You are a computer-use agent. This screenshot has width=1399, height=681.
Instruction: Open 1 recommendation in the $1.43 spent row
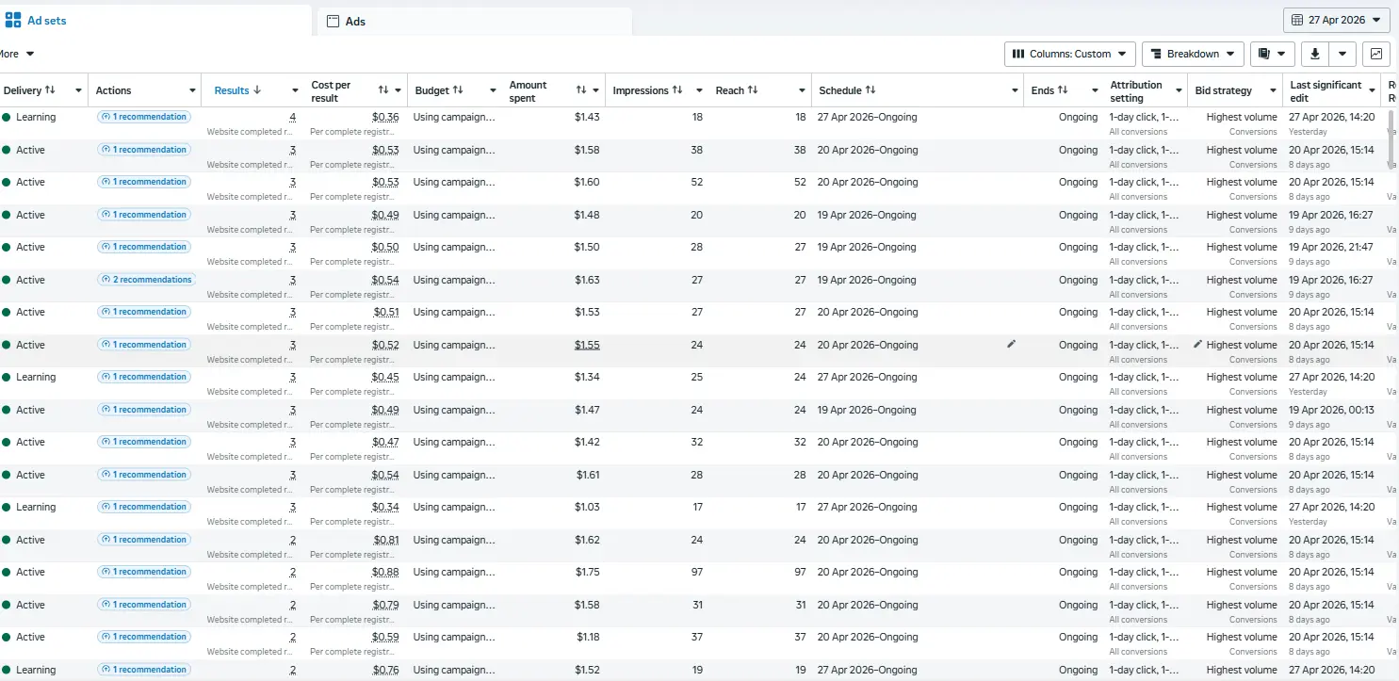coord(143,118)
